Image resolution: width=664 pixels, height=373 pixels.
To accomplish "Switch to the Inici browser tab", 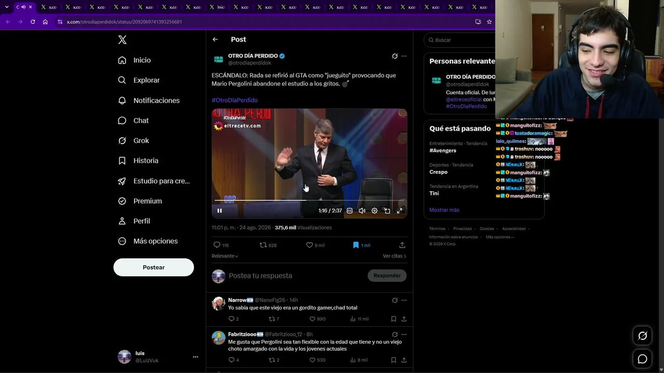I will (x=218, y=7).
